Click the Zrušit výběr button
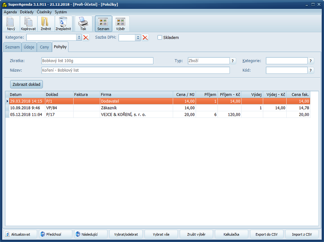 pos(196,234)
